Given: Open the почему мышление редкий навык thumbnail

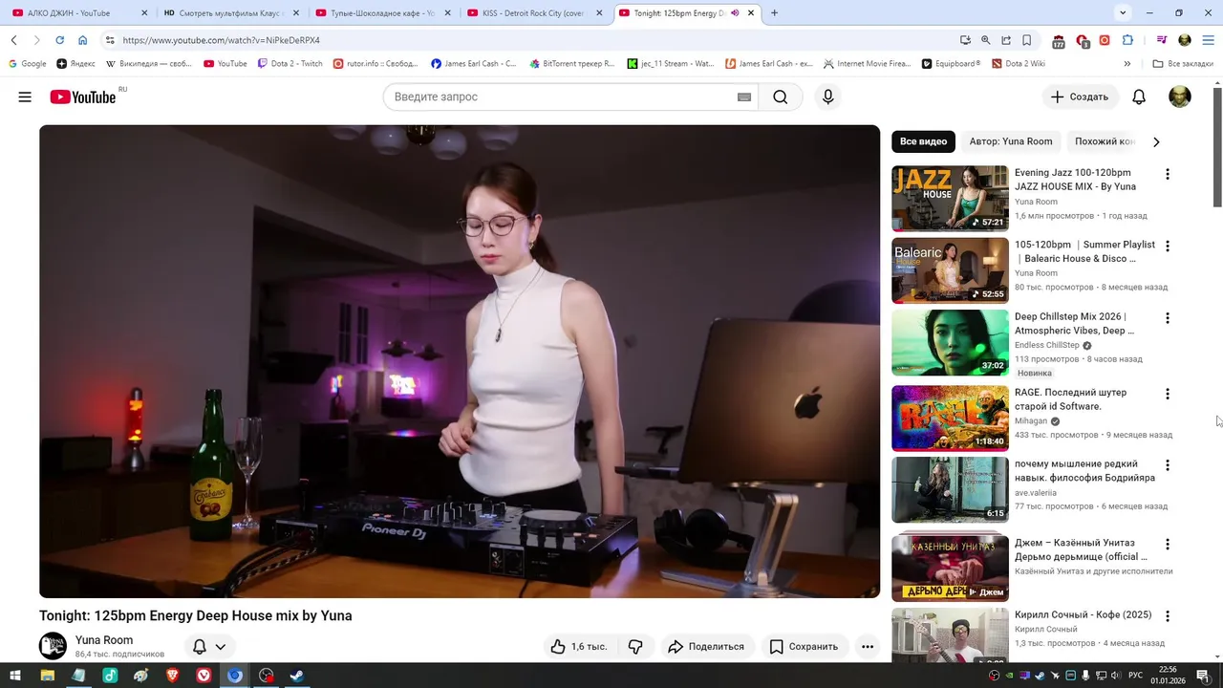Looking at the screenshot, I should click(950, 489).
